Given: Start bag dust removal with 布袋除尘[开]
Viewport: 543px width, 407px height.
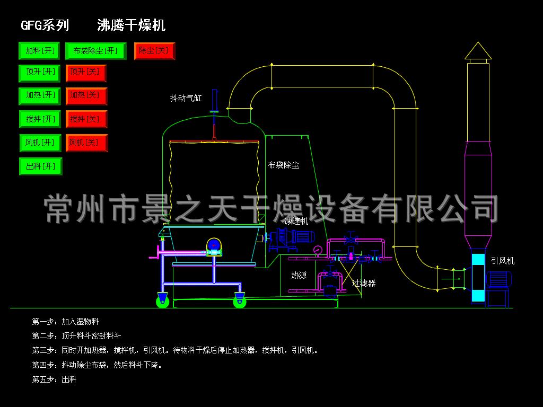Looking at the screenshot, I should pyautogui.click(x=95, y=51).
